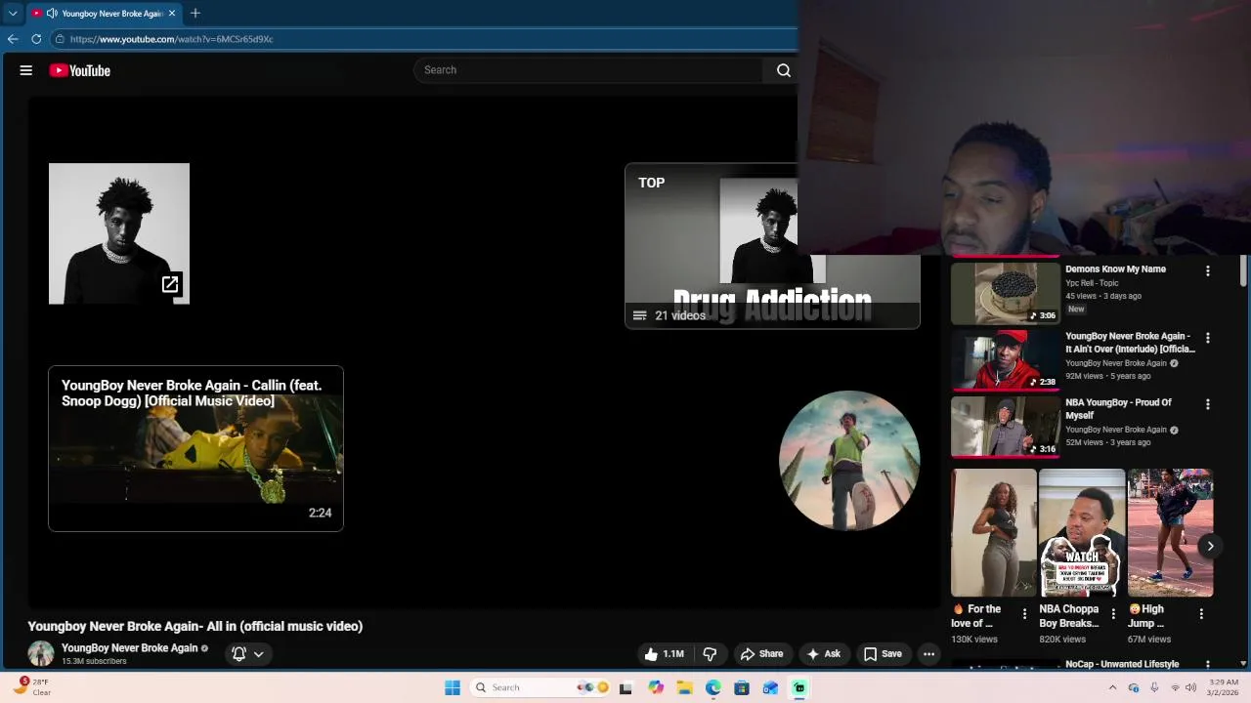Open a new browser tab
1251x703 pixels.
coord(195,14)
